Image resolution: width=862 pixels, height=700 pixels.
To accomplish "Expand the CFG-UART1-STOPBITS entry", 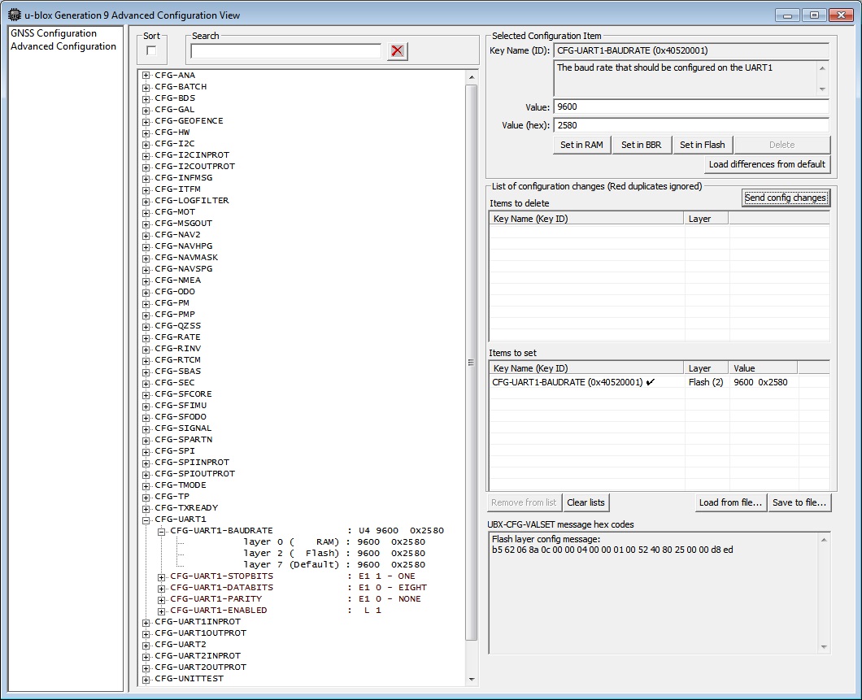I will pyautogui.click(x=162, y=576).
